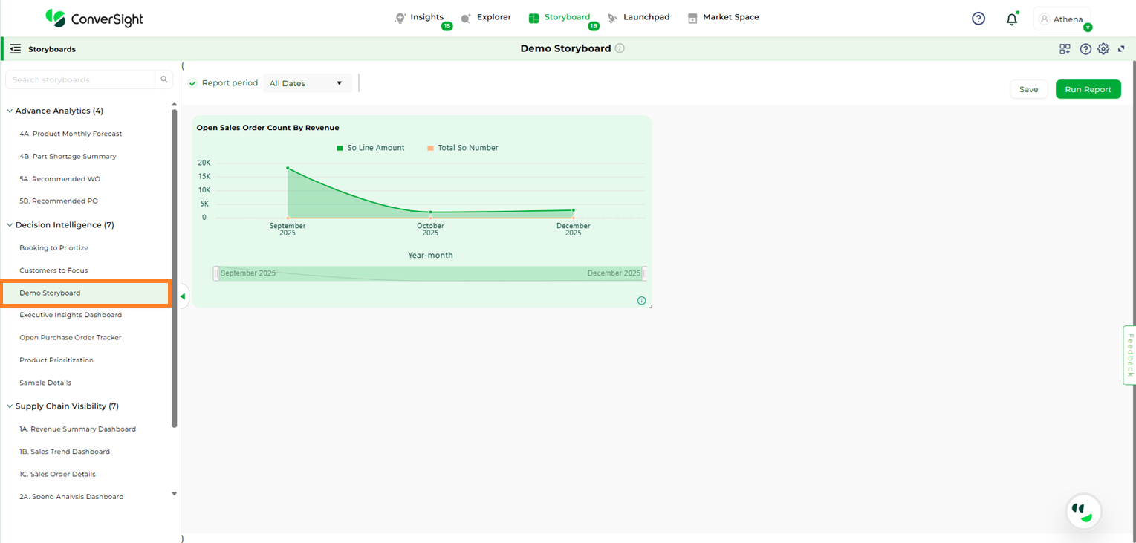Click the notification bell icon
1136x543 pixels.
click(1011, 19)
